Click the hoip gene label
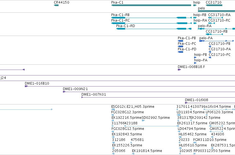The image size is (235, 155). tap(197, 2)
